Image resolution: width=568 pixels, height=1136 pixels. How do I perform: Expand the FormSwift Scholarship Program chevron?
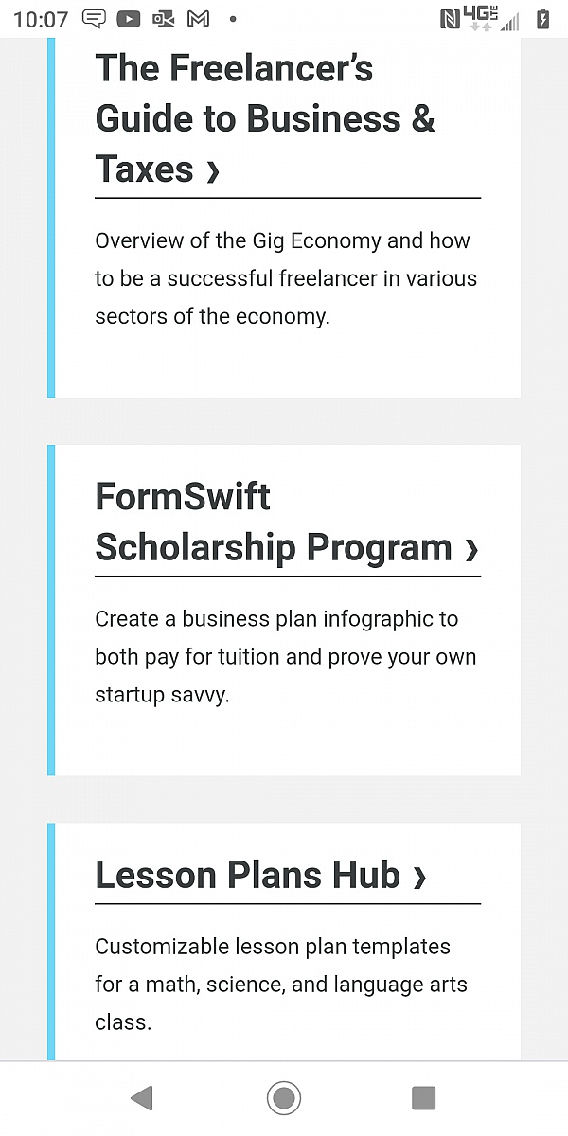pos(470,551)
